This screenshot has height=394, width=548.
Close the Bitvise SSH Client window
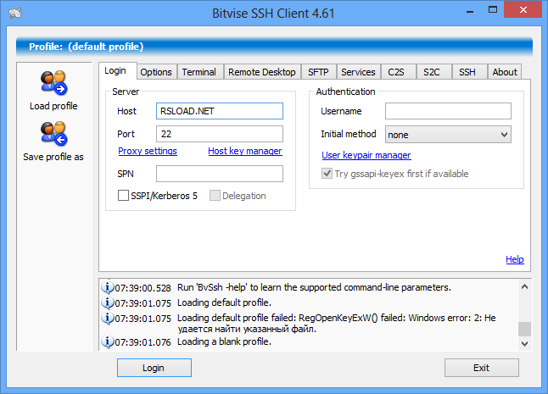[523, 9]
